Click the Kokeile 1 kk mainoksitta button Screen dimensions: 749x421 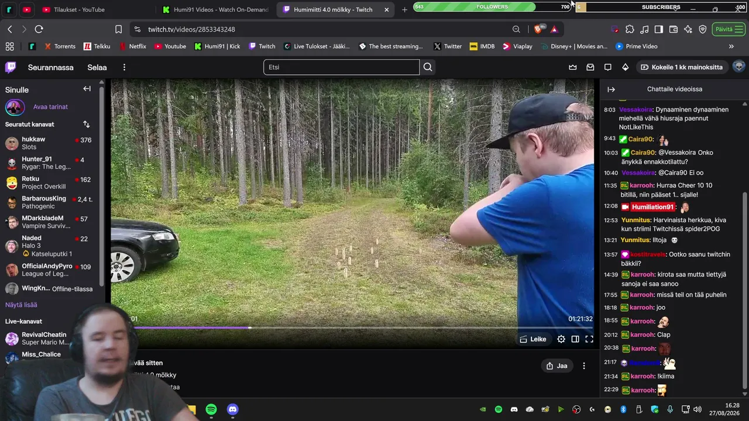[x=682, y=67]
